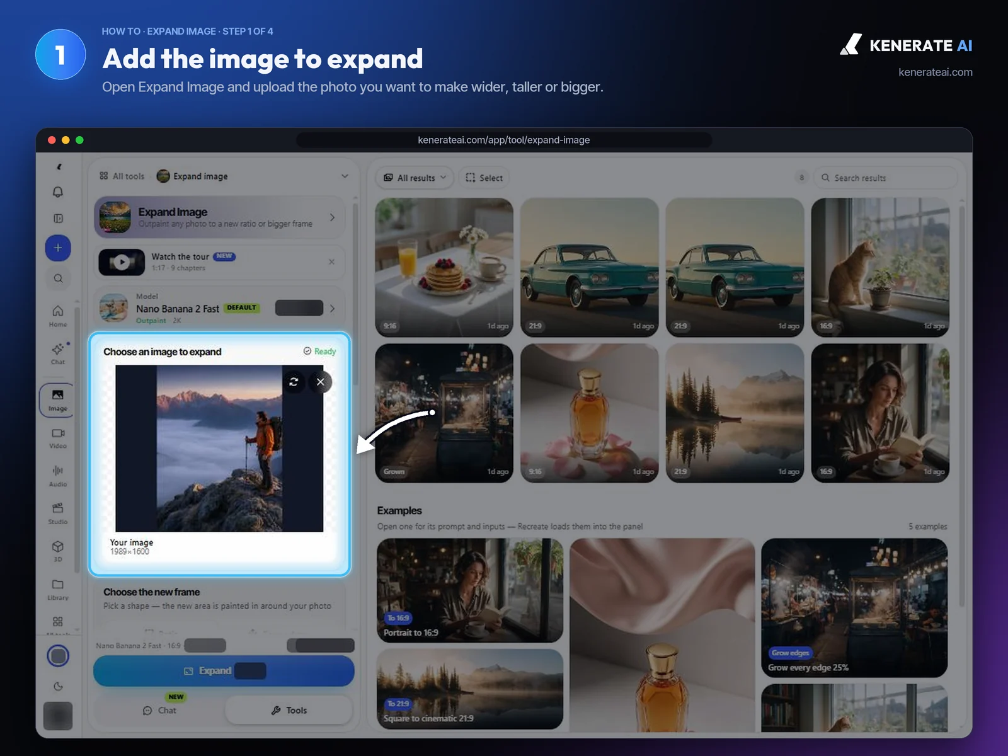Open Library in the sidebar

coord(58,589)
